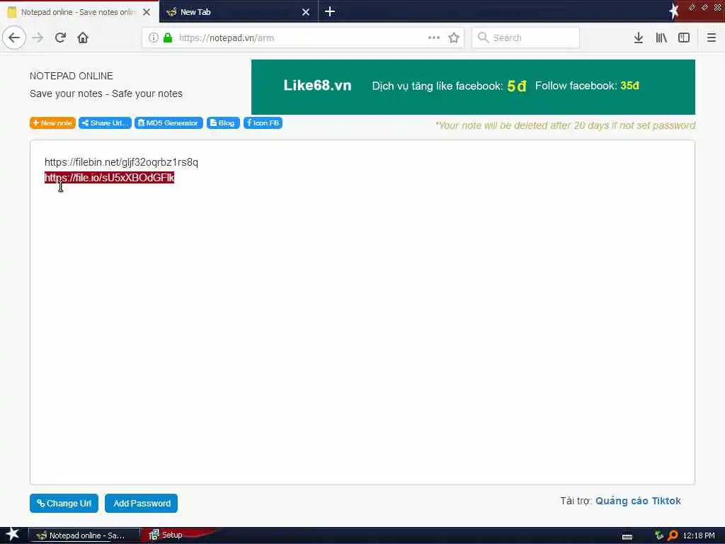Viewport: 725px width, 544px height.
Task: Click the Like68.vn advertisement banner
Action: pos(473,86)
